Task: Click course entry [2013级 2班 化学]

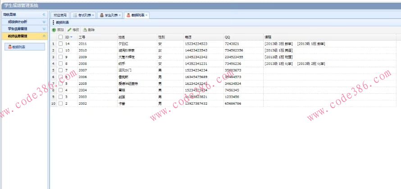Action: coord(311,64)
